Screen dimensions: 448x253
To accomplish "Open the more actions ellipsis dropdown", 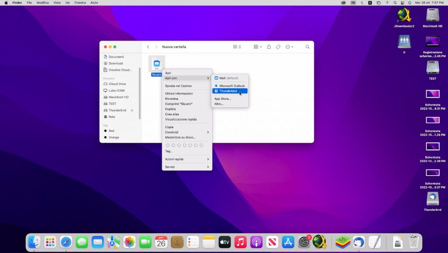I will (289, 47).
